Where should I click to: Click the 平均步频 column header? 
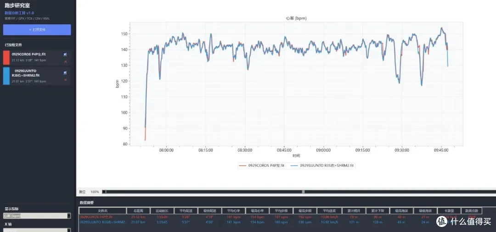281,211
